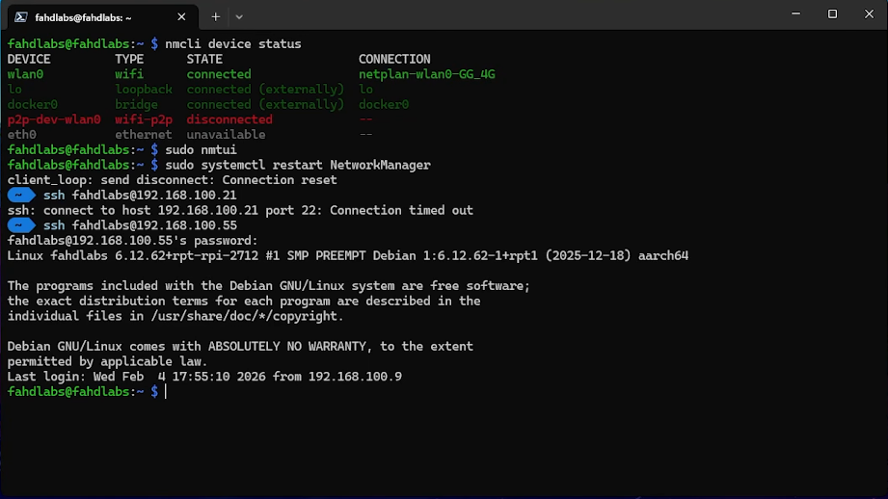Click the blinking cursor at final prompt
This screenshot has width=888, height=499.
[x=166, y=392]
